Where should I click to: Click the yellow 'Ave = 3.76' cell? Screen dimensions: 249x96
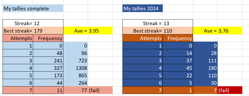click(218, 31)
